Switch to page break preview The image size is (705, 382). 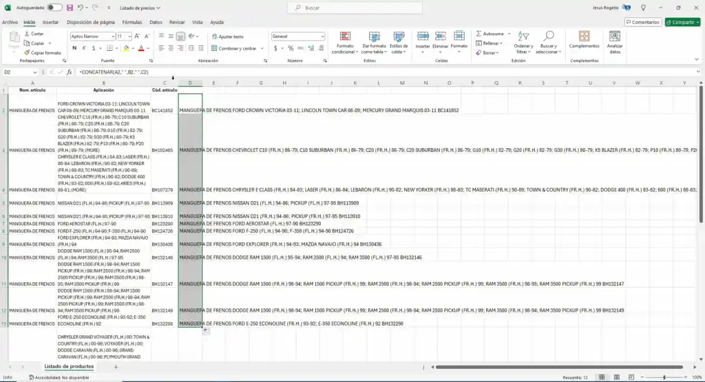631,377
